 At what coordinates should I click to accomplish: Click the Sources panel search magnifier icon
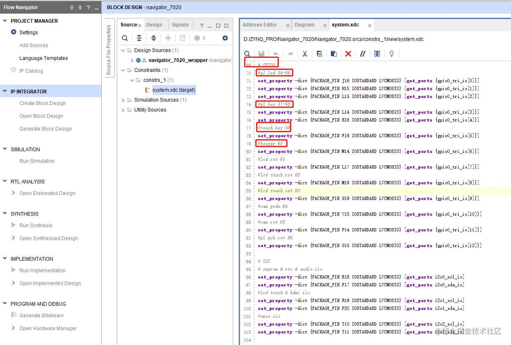[124, 38]
